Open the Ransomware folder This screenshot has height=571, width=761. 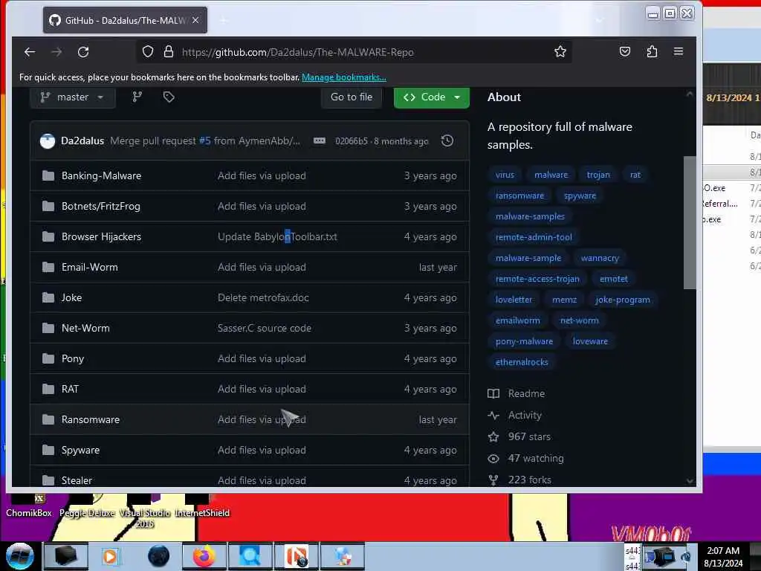[x=90, y=419]
